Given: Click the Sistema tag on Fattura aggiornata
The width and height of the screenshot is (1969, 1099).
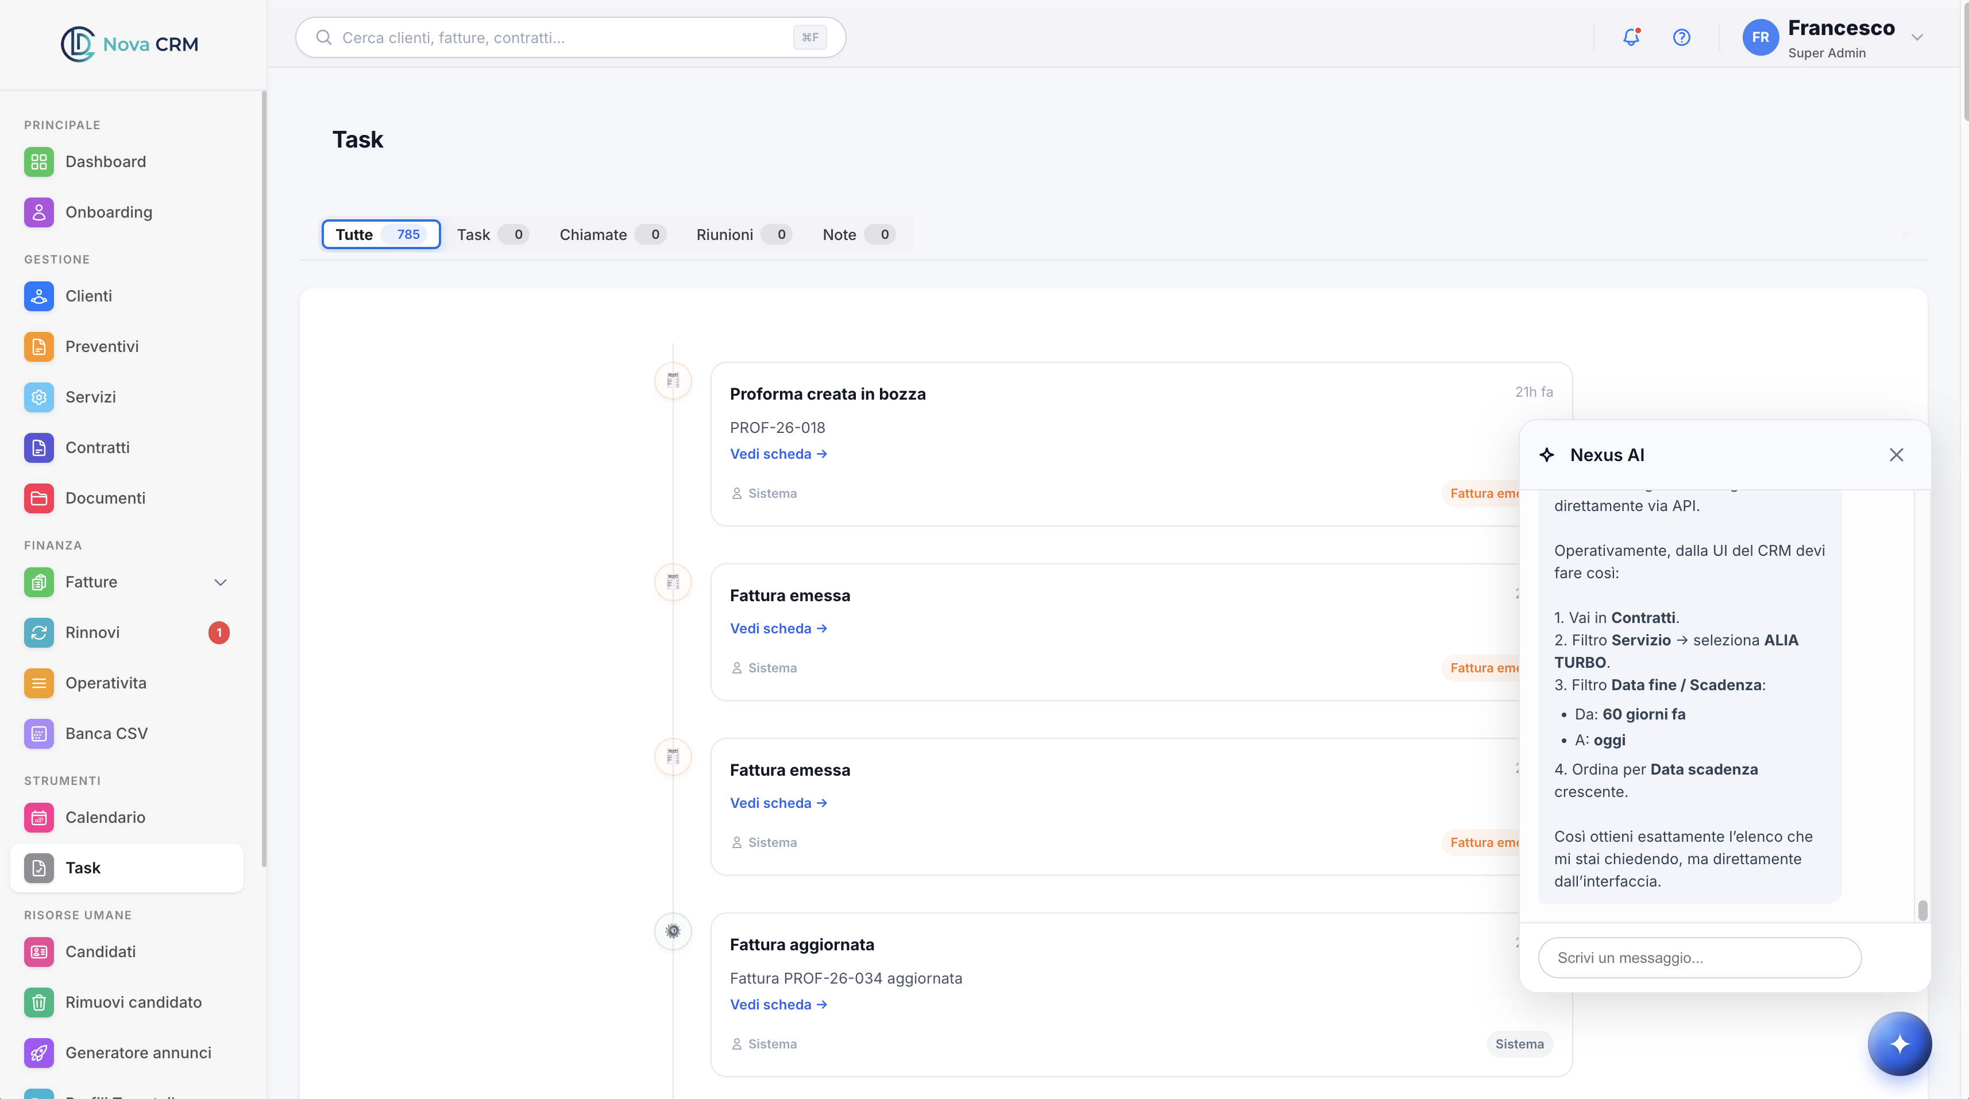Looking at the screenshot, I should (1519, 1043).
